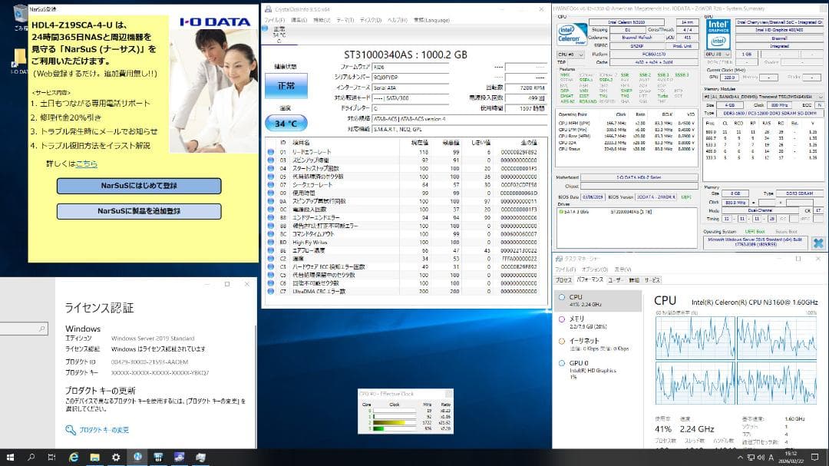The height and width of the screenshot is (466, 829).
Task: Open CrystalDiskInfo ファイル(F) menu
Action: [274, 20]
